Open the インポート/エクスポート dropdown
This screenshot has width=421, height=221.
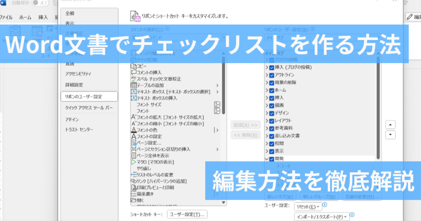point(322,217)
